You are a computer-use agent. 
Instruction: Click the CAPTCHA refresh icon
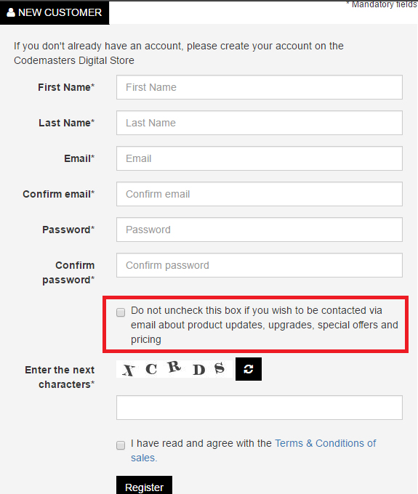pos(249,369)
